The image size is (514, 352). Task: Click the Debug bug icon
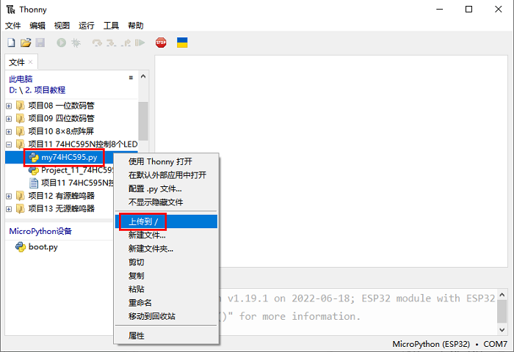[x=75, y=43]
